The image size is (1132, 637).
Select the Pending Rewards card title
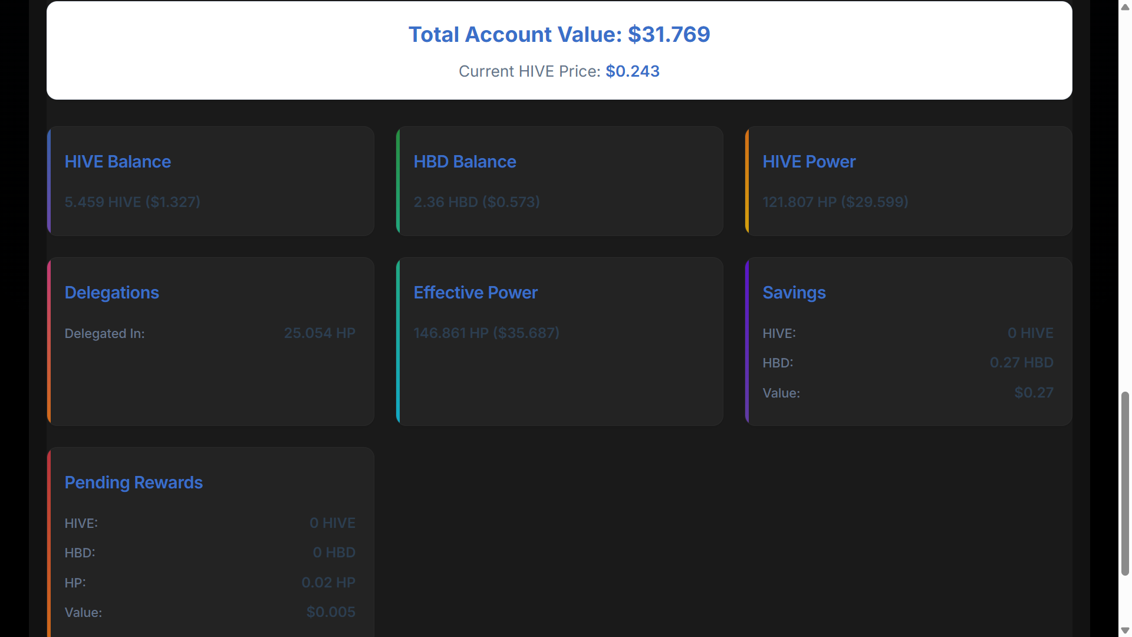134,482
